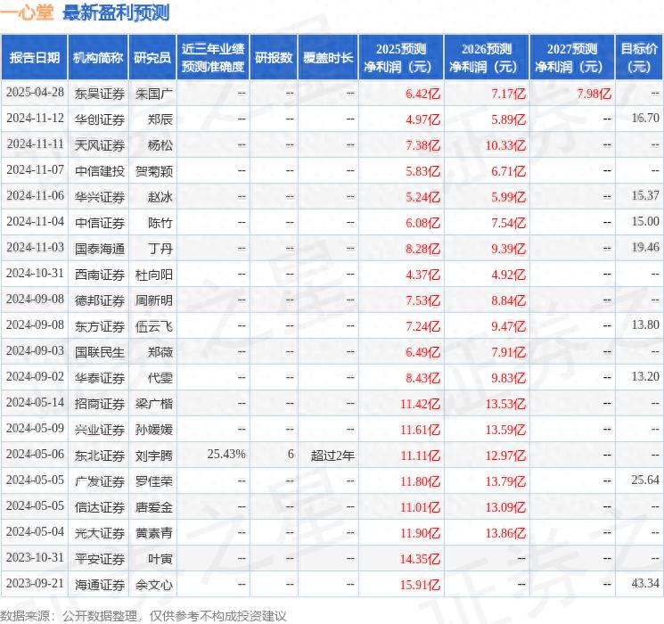
Task: Select institution 光大证券
Action: coord(100,533)
